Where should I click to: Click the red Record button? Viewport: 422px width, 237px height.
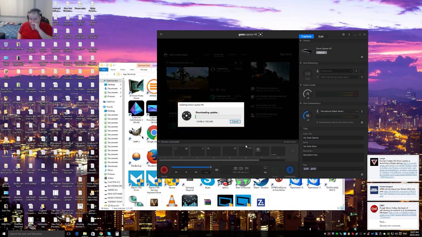click(164, 170)
